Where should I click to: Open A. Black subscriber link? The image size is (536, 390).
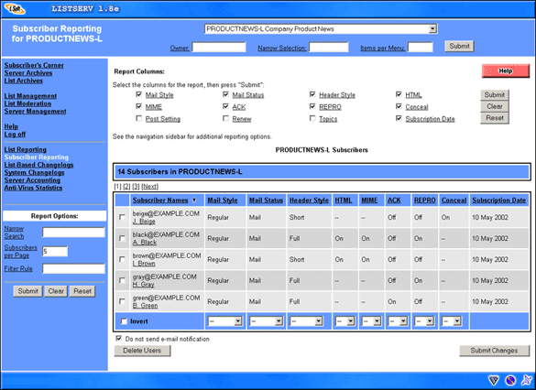145,243
